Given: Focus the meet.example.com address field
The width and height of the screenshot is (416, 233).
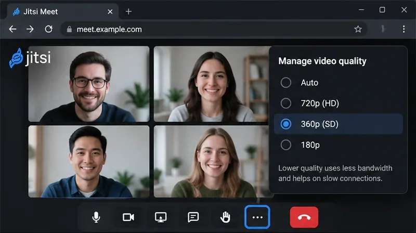Looking at the screenshot, I should pos(214,29).
